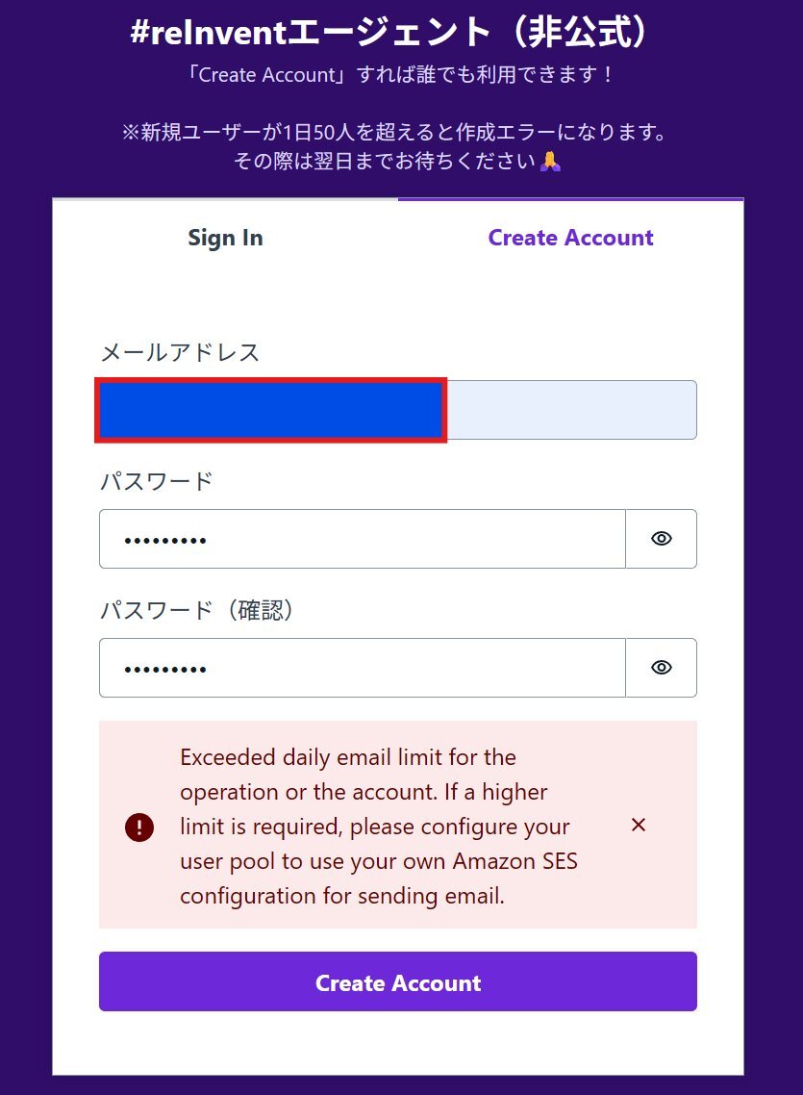Click the メールアドレス field label
This screenshot has height=1095, width=803.
point(180,353)
